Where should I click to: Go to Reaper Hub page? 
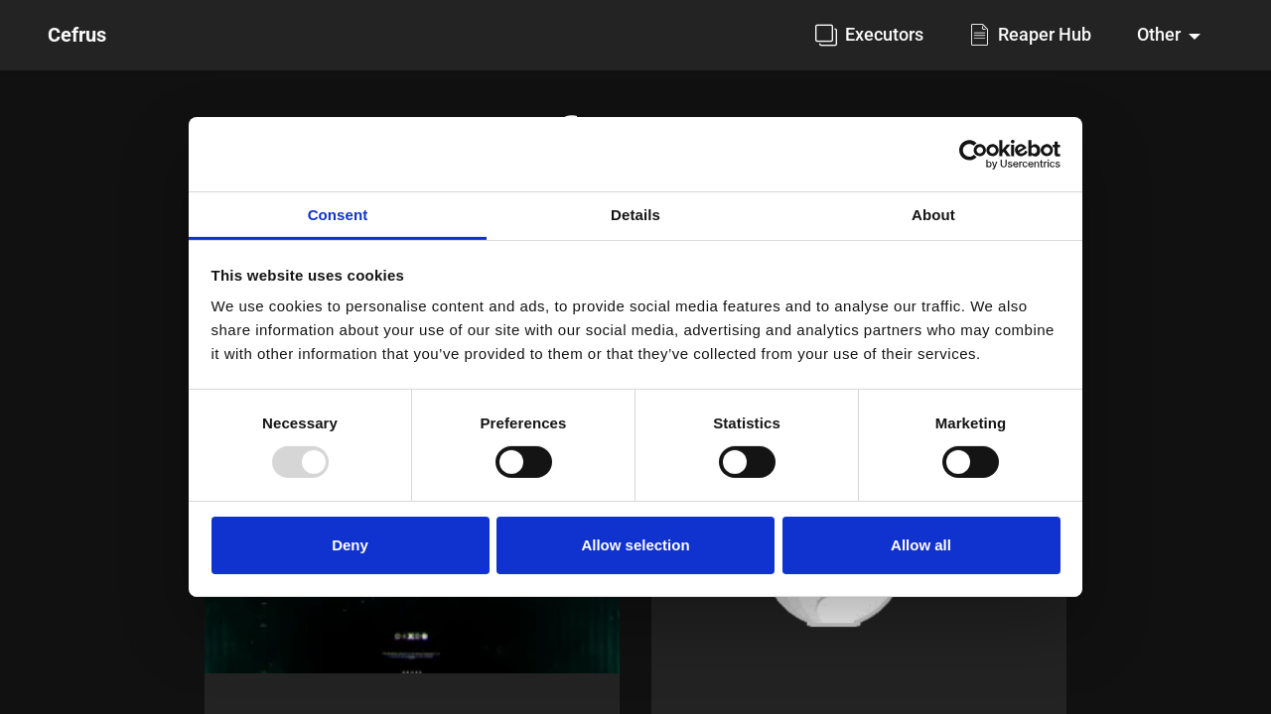point(1031,35)
